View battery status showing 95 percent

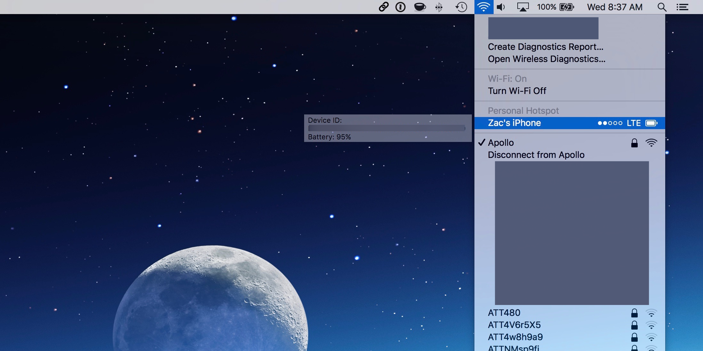click(329, 136)
